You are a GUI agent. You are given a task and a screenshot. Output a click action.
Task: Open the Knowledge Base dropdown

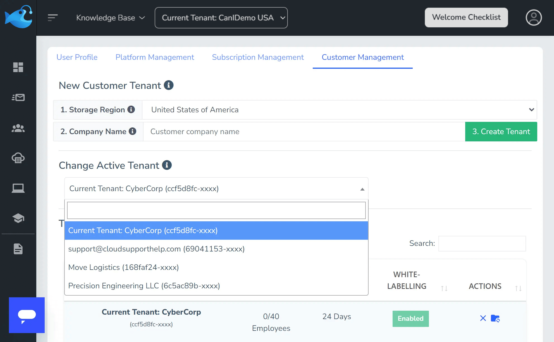tap(111, 18)
